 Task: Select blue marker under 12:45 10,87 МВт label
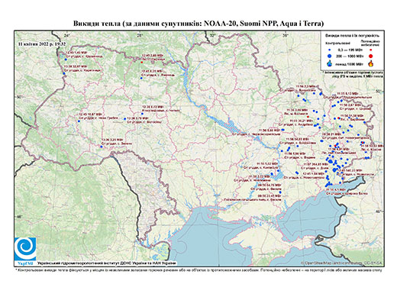pos(79,121)
